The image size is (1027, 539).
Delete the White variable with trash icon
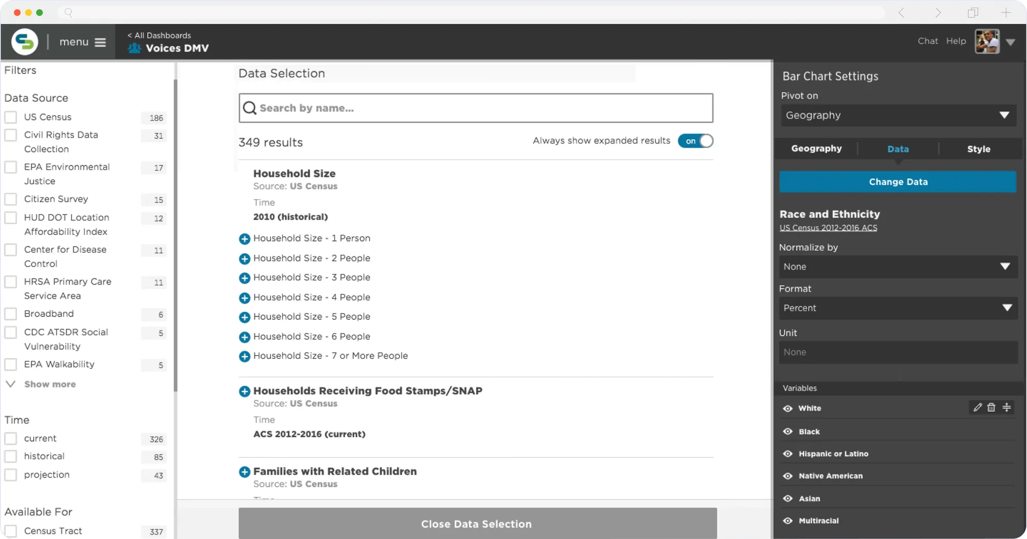point(992,407)
